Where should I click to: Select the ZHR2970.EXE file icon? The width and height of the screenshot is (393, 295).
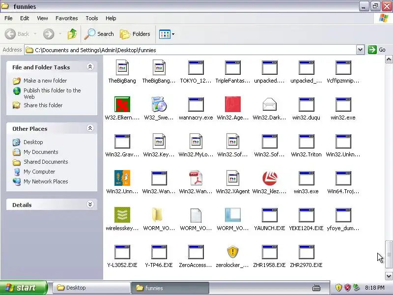click(306, 252)
